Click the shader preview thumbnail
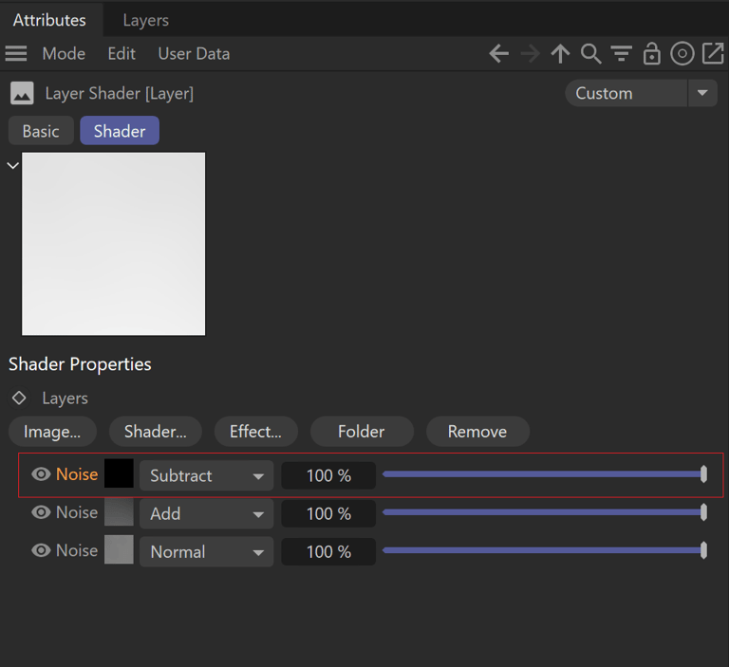 click(113, 244)
